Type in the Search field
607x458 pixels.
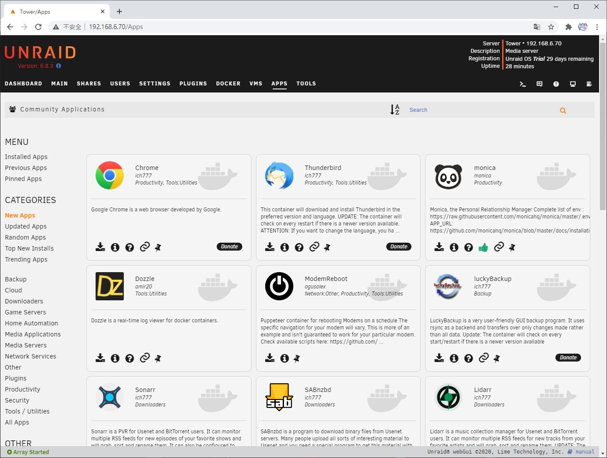[x=480, y=110]
